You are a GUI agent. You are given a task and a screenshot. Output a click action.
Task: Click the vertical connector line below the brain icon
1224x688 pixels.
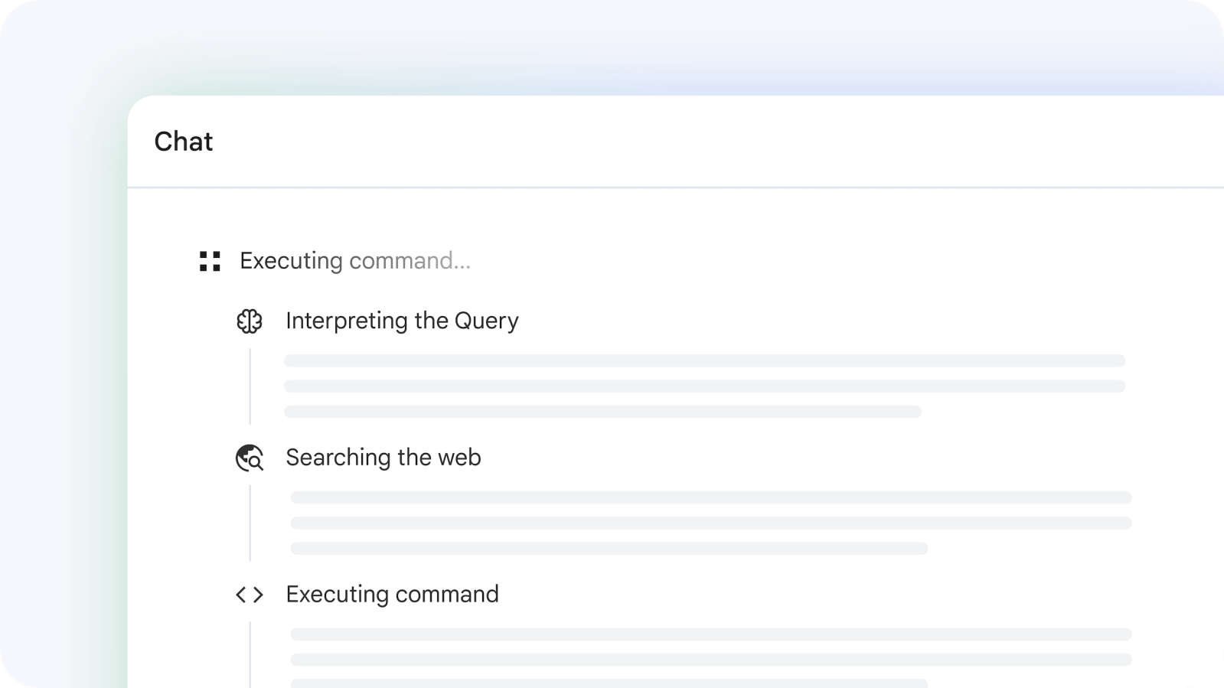point(250,386)
